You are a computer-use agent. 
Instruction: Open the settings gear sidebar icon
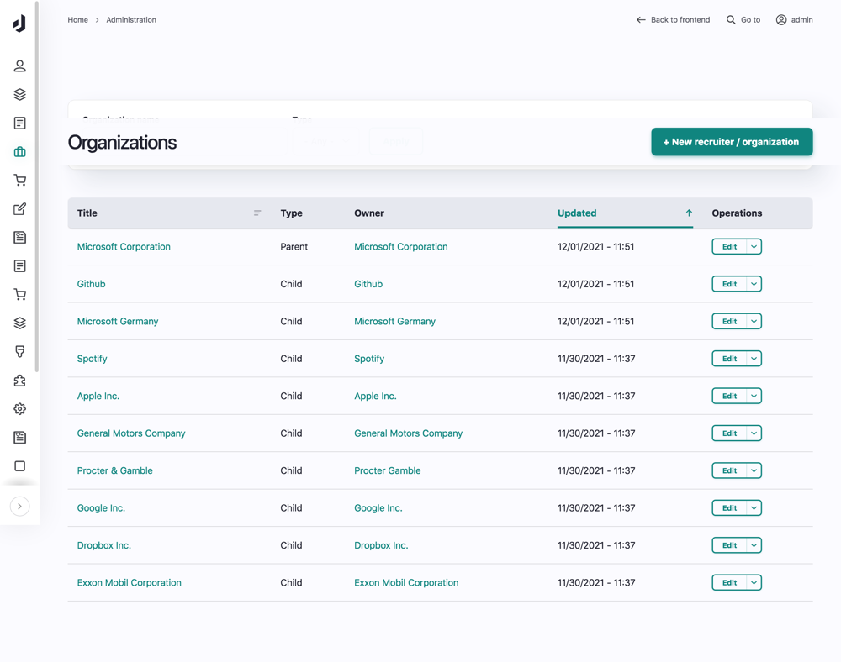pyautogui.click(x=20, y=408)
